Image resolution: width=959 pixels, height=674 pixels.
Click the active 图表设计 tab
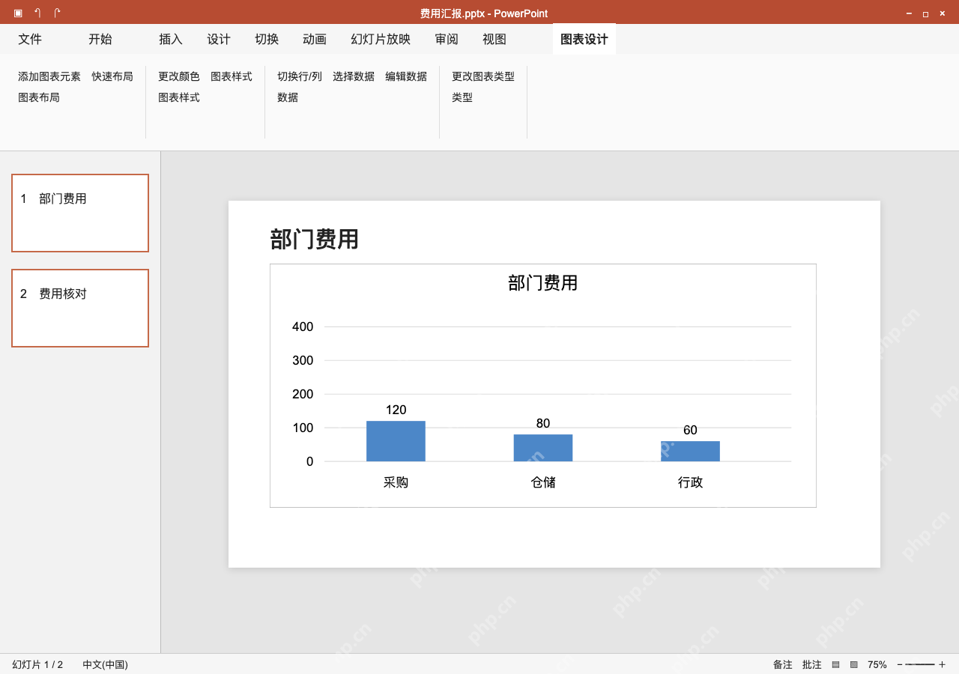(584, 39)
